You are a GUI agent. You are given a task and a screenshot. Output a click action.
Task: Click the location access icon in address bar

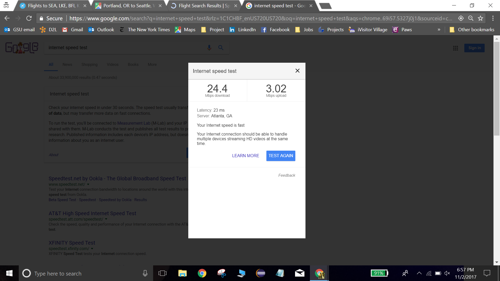click(461, 18)
